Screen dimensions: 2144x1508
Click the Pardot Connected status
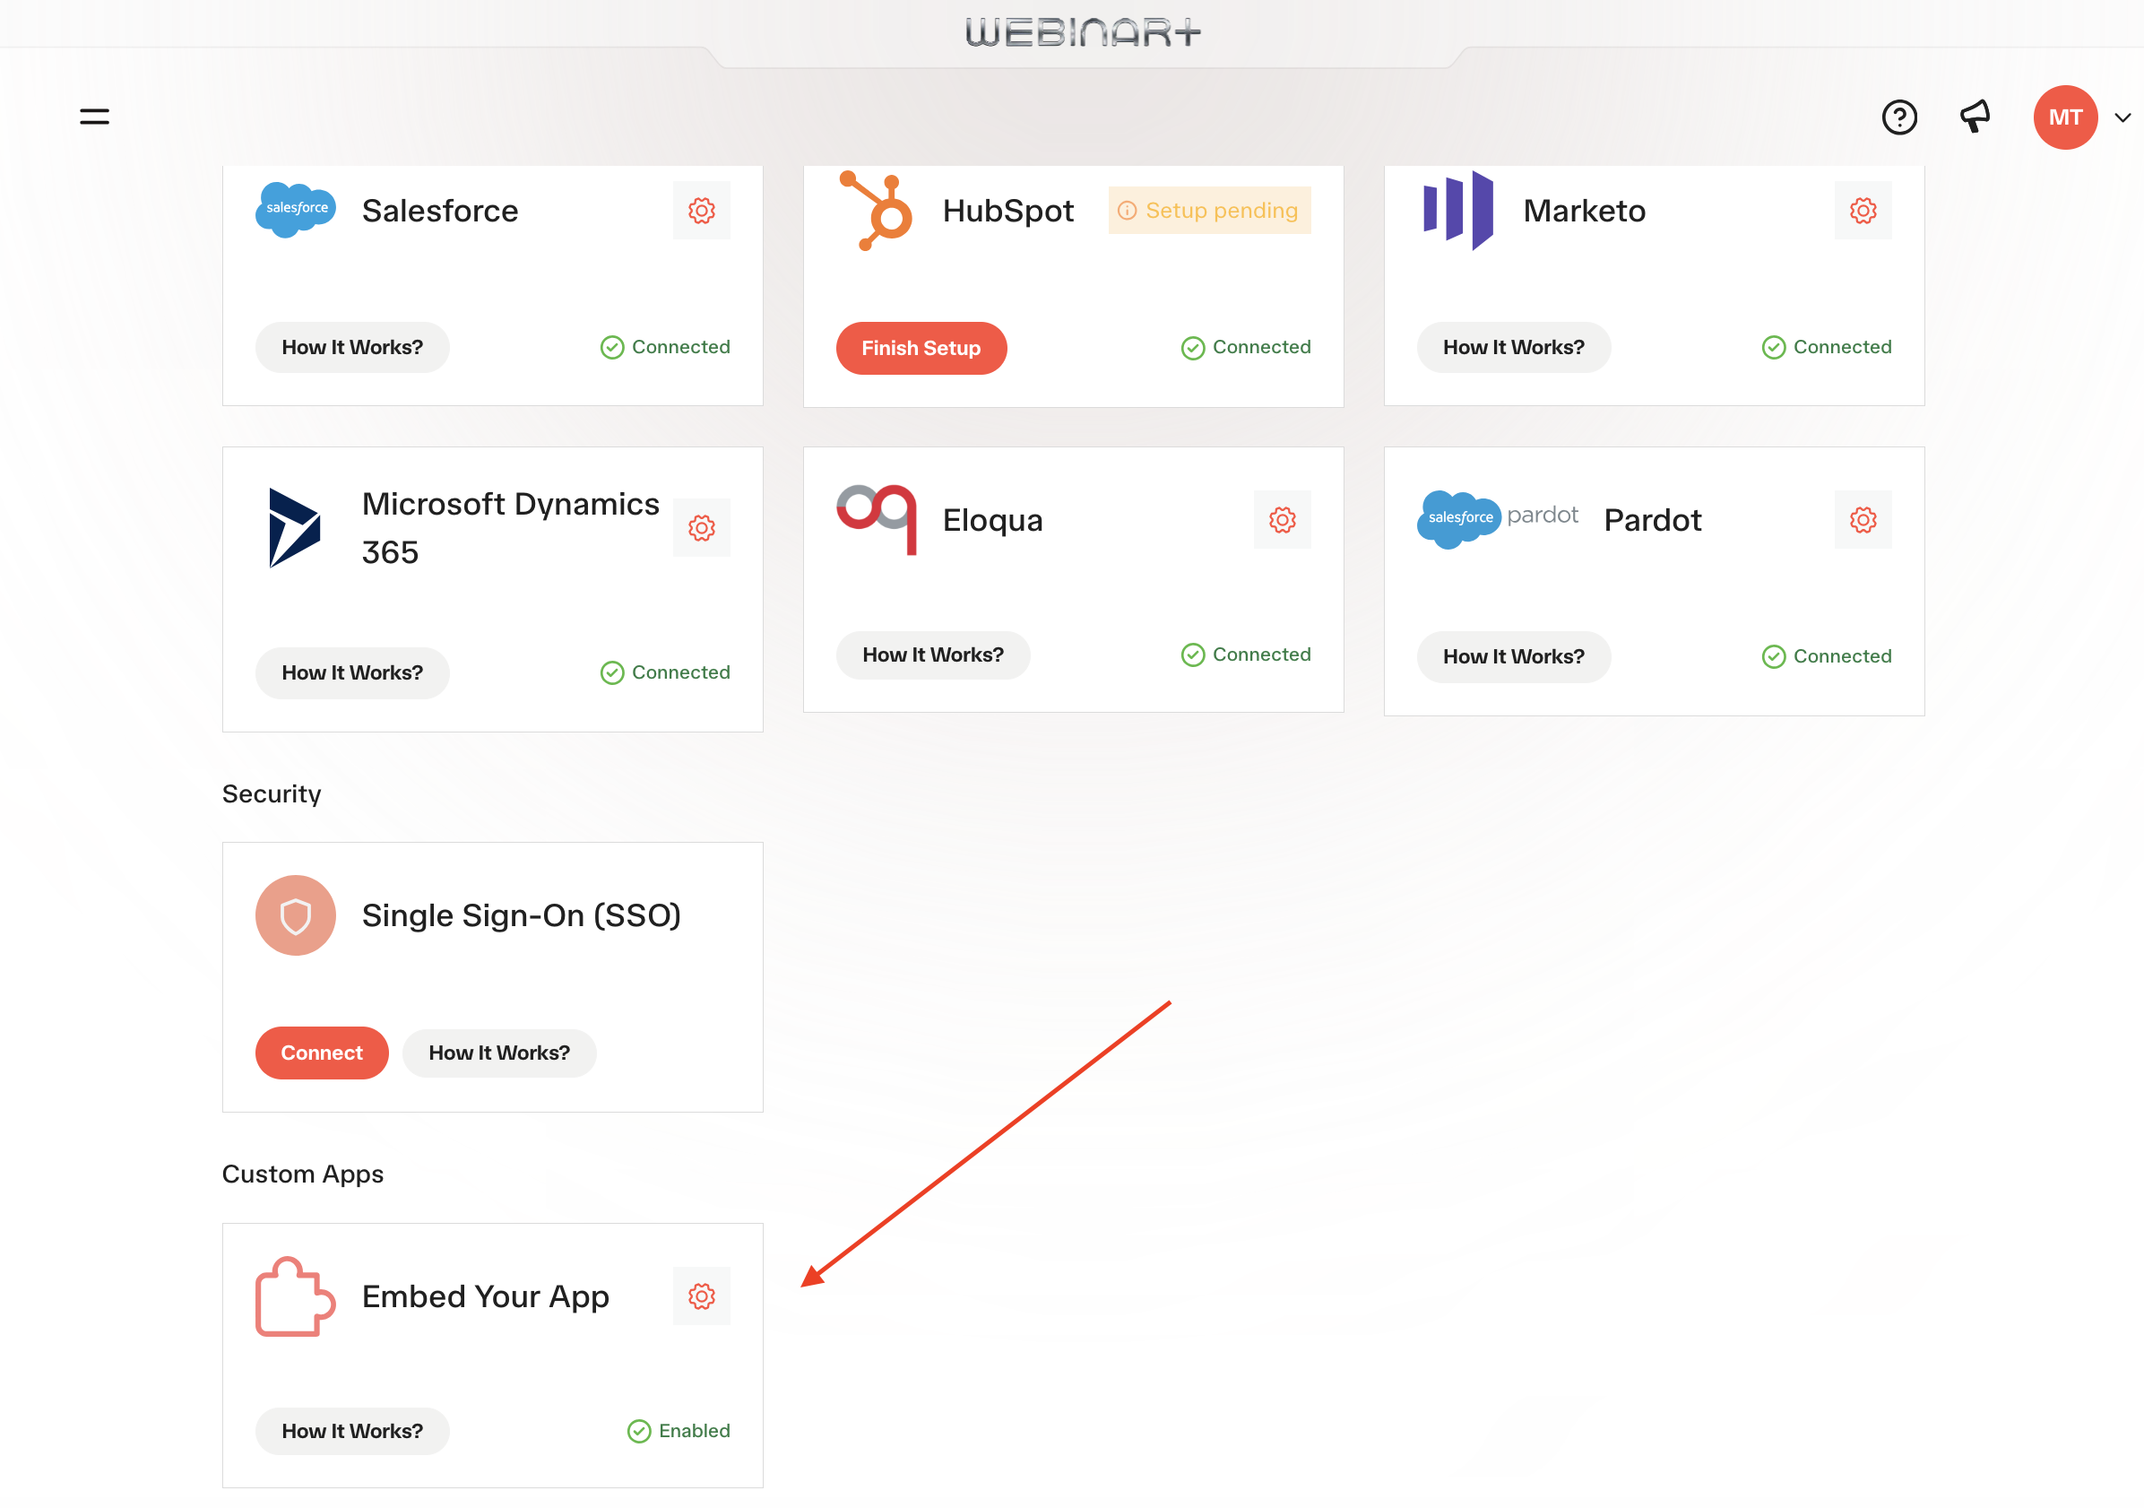tap(1826, 657)
